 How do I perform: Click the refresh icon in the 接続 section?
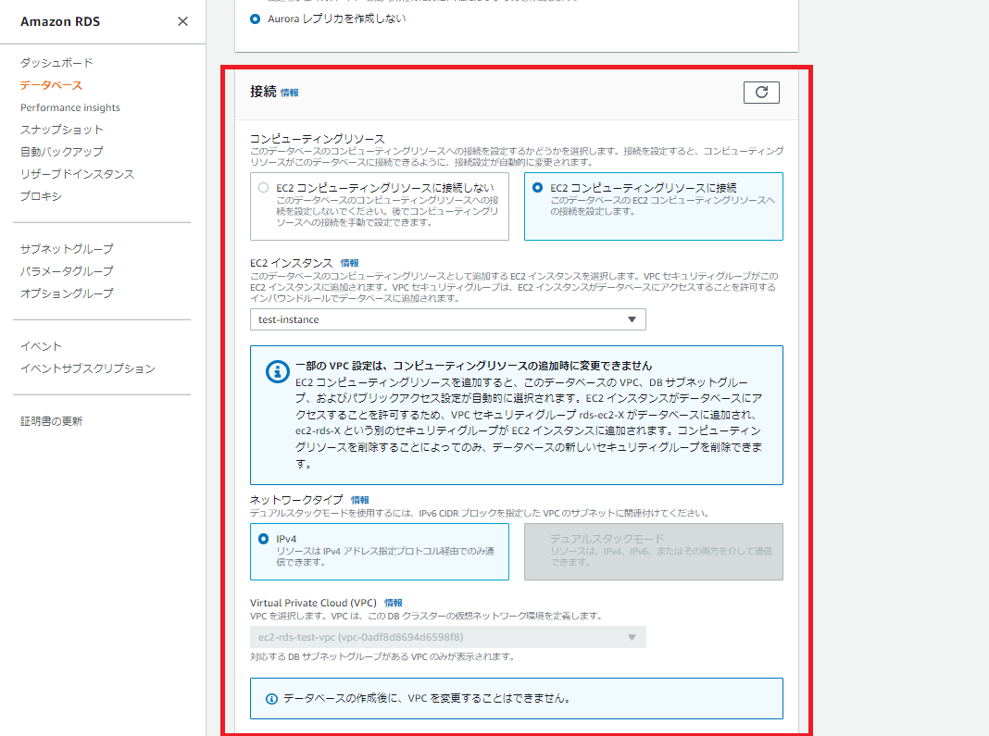(x=761, y=92)
